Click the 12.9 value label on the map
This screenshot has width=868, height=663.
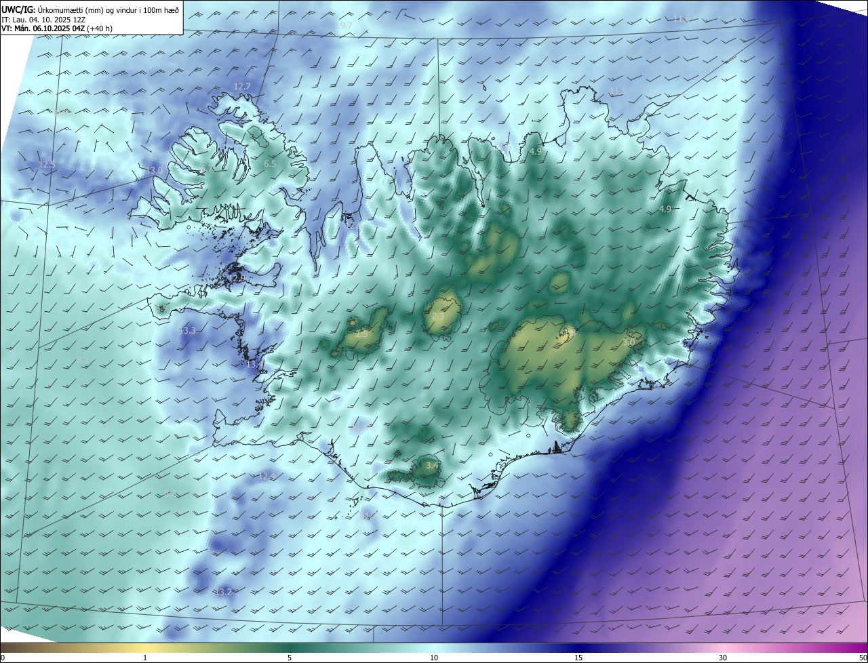(237, 279)
